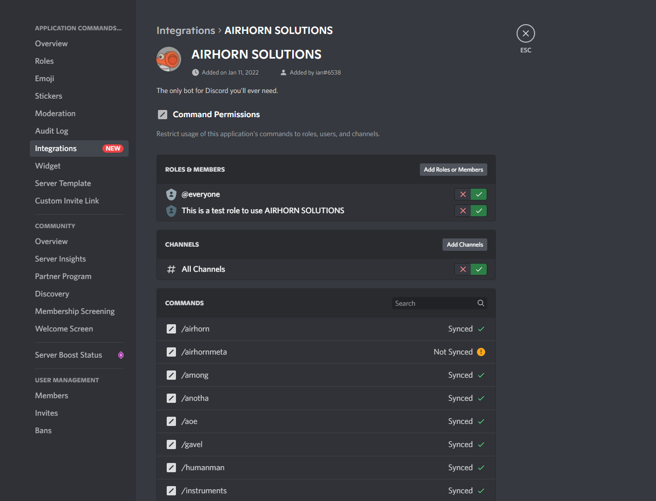Deny All Channels with the red X

pyautogui.click(x=463, y=269)
